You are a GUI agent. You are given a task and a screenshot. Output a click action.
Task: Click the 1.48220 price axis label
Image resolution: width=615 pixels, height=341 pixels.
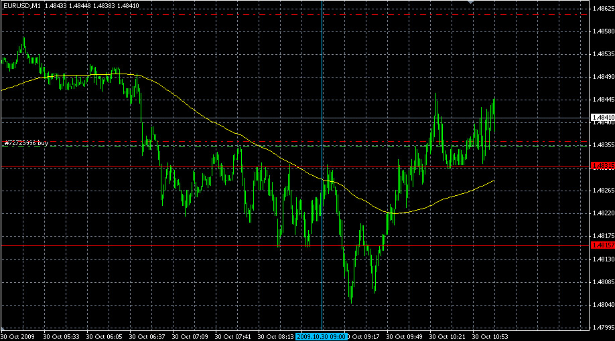pos(602,214)
